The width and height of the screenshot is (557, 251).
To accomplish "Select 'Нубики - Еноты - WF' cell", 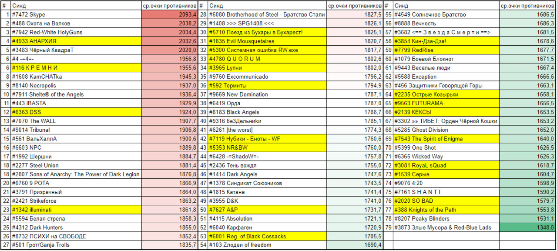I will pyautogui.click(x=267, y=139).
